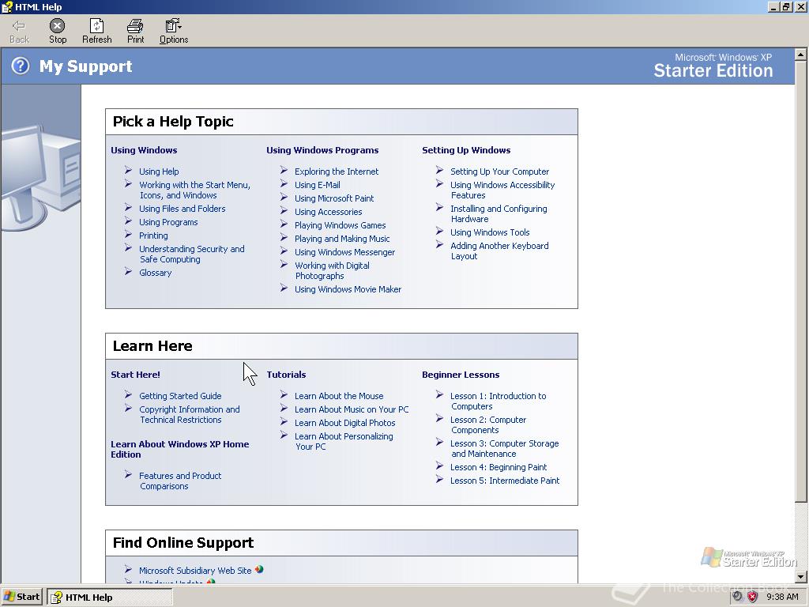Start Learn About the Mouse tutorial
Image resolution: width=809 pixels, height=607 pixels.
point(339,396)
